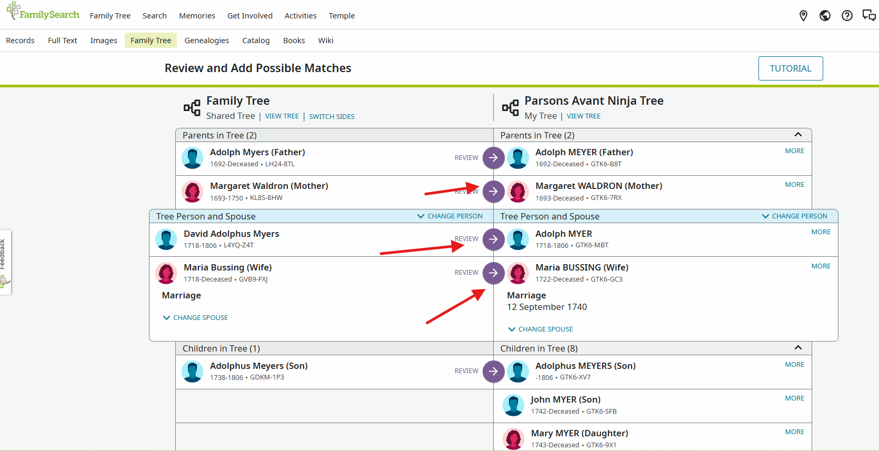Open Activities top menu
The image size is (879, 451).
tap(301, 16)
